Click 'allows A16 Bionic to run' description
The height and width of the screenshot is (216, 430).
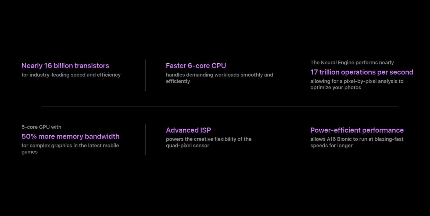pos(357,142)
